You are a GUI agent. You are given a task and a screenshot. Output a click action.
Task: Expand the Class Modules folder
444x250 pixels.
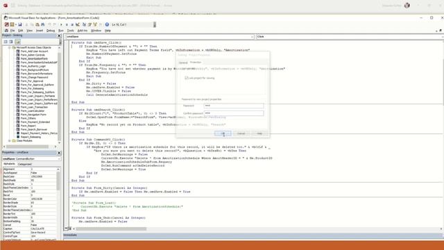[10, 140]
